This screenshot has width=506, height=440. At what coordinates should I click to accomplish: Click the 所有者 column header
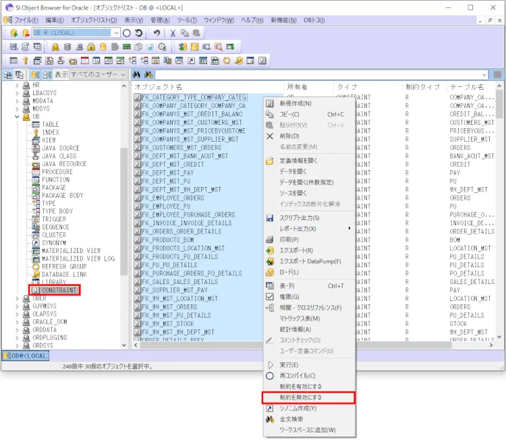click(309, 87)
